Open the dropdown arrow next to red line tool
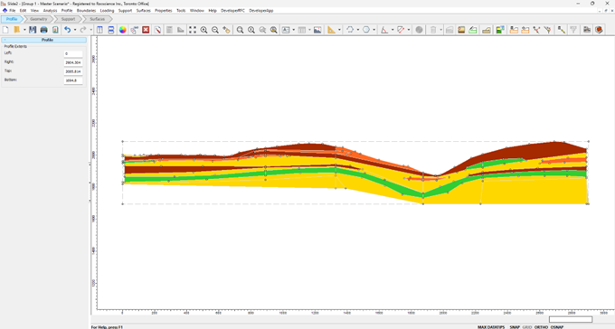615x329 pixels. (x=408, y=30)
